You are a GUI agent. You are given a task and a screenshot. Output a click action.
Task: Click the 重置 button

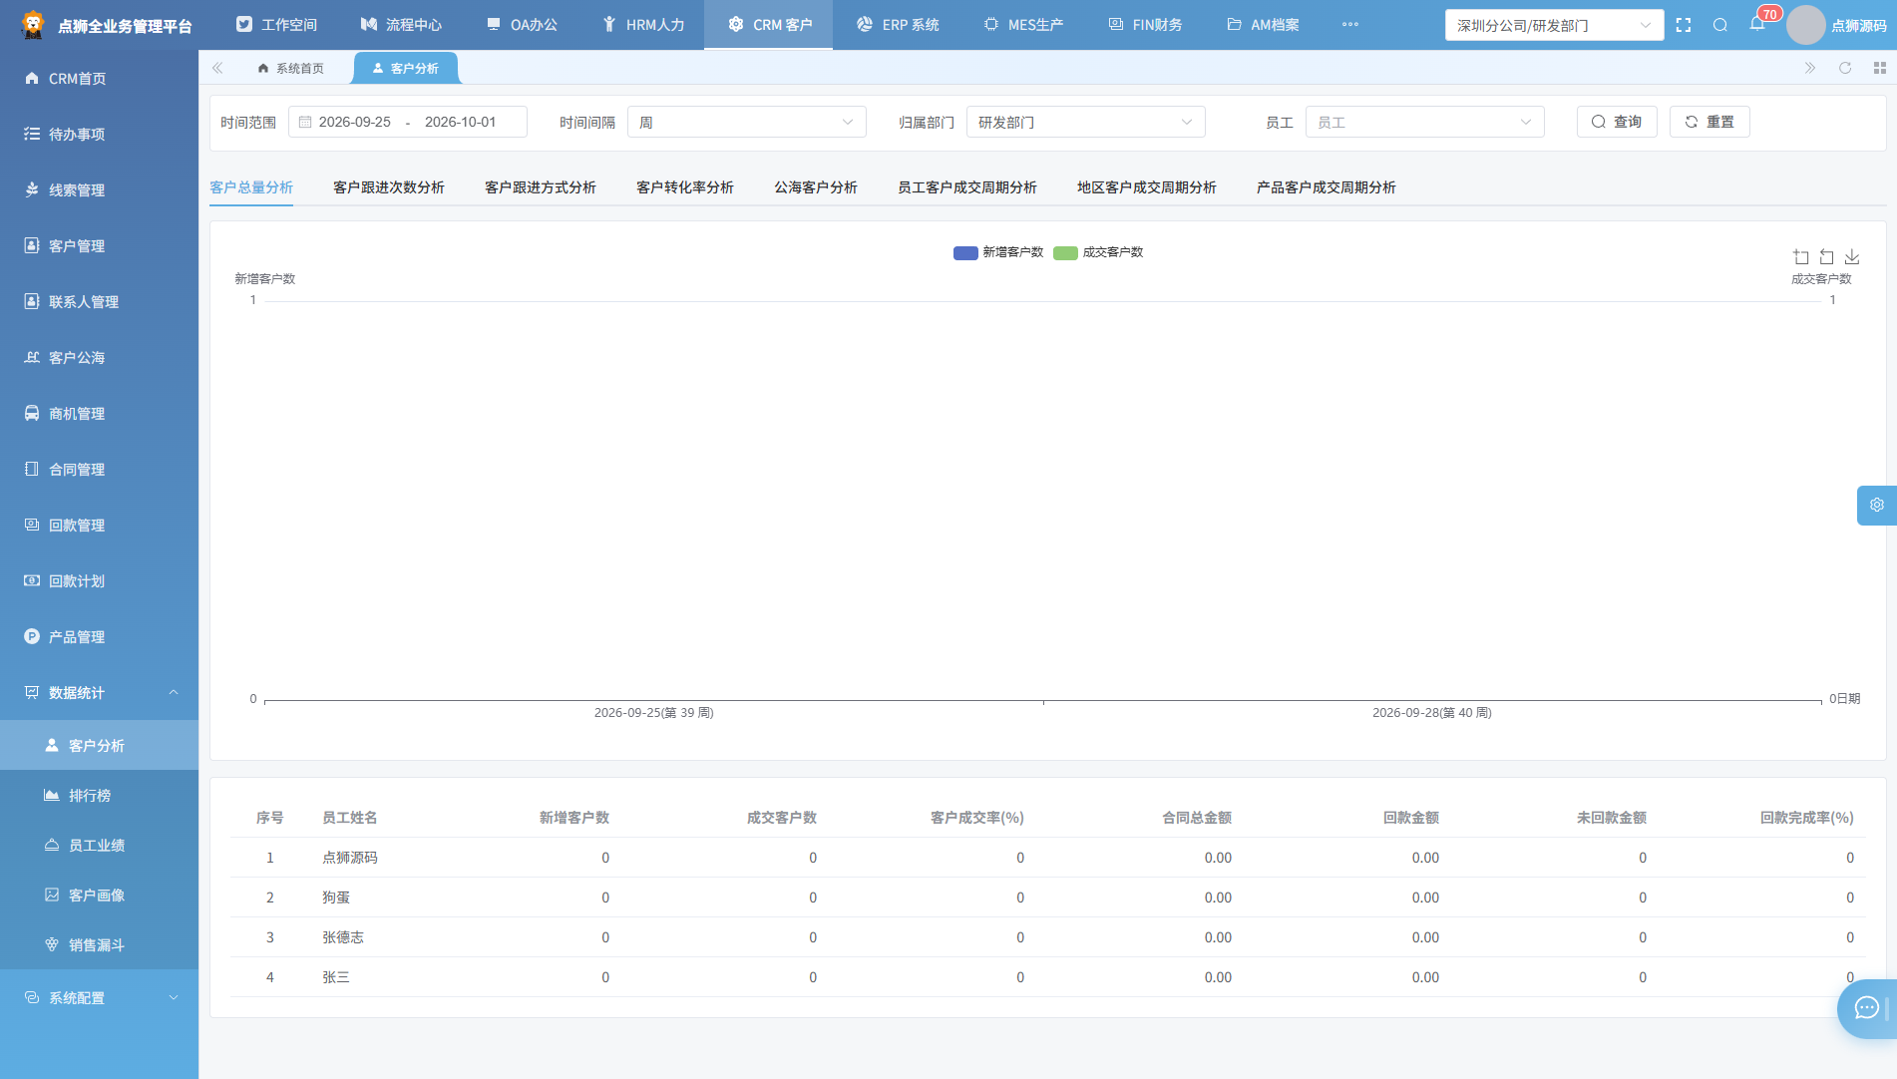[1709, 122]
